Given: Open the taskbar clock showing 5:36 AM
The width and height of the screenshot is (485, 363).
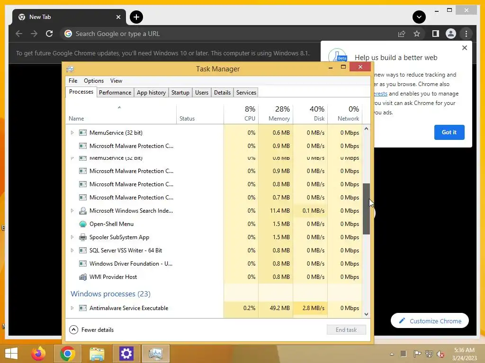Looking at the screenshot, I should [464, 354].
